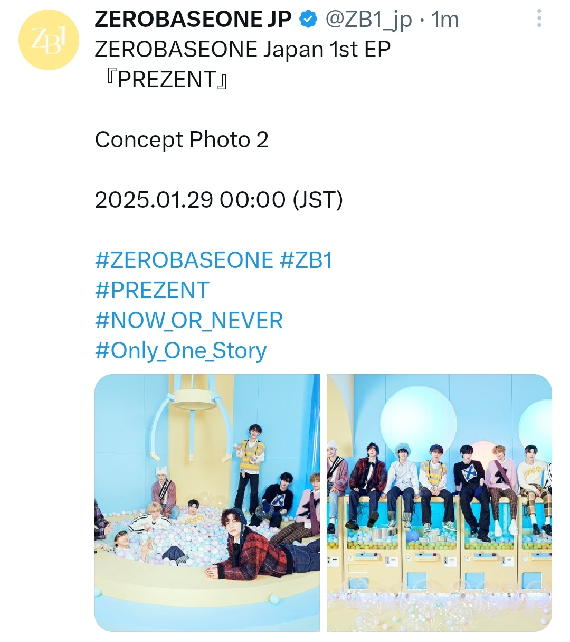Open the #ZEROBASEONE hashtag
The image size is (570, 642).
point(184,260)
